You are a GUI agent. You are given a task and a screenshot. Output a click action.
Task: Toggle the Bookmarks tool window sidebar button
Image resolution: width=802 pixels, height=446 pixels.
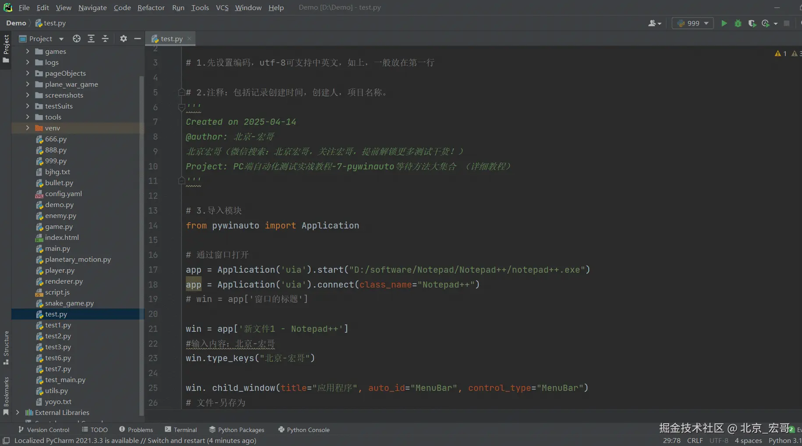point(6,396)
